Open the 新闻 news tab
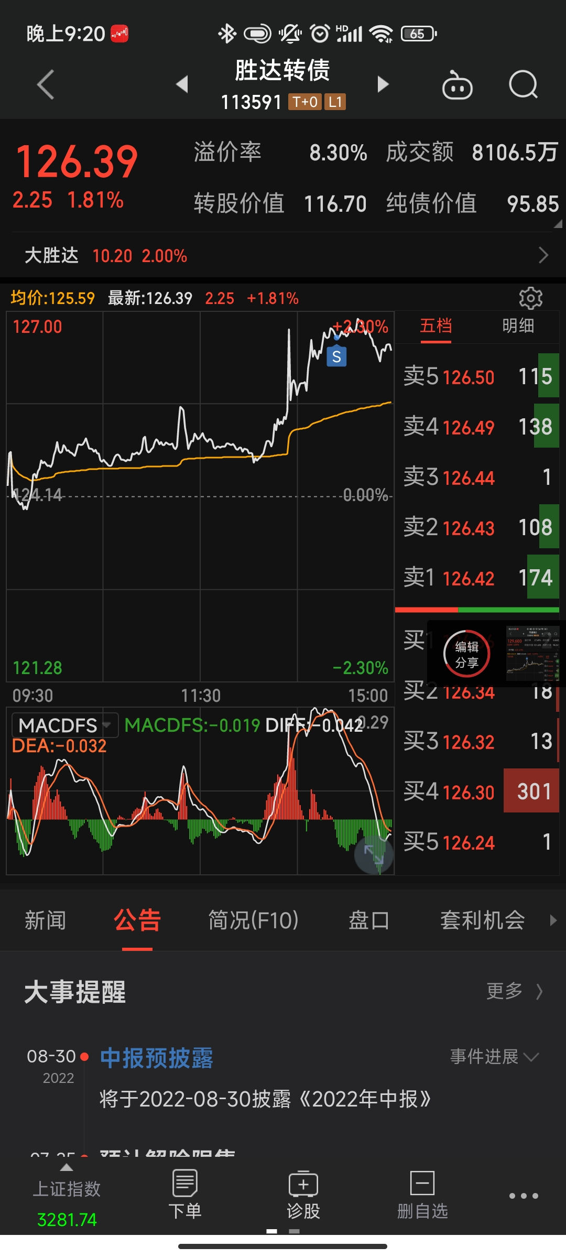 tap(46, 920)
